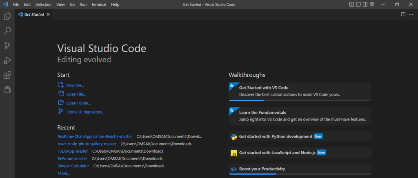Split the editor to the right
418x178 pixels.
click(403, 14)
